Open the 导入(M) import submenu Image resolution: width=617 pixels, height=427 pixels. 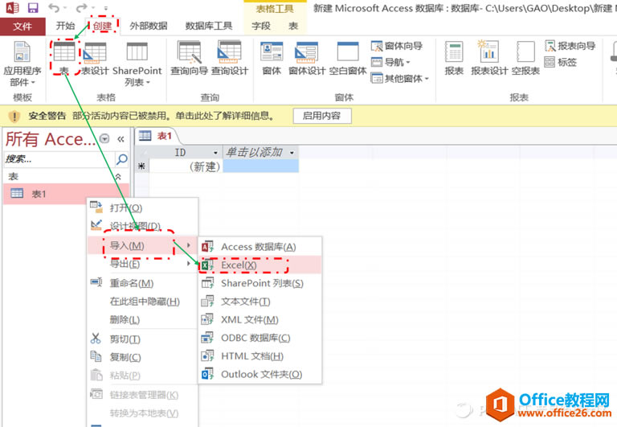(142, 245)
